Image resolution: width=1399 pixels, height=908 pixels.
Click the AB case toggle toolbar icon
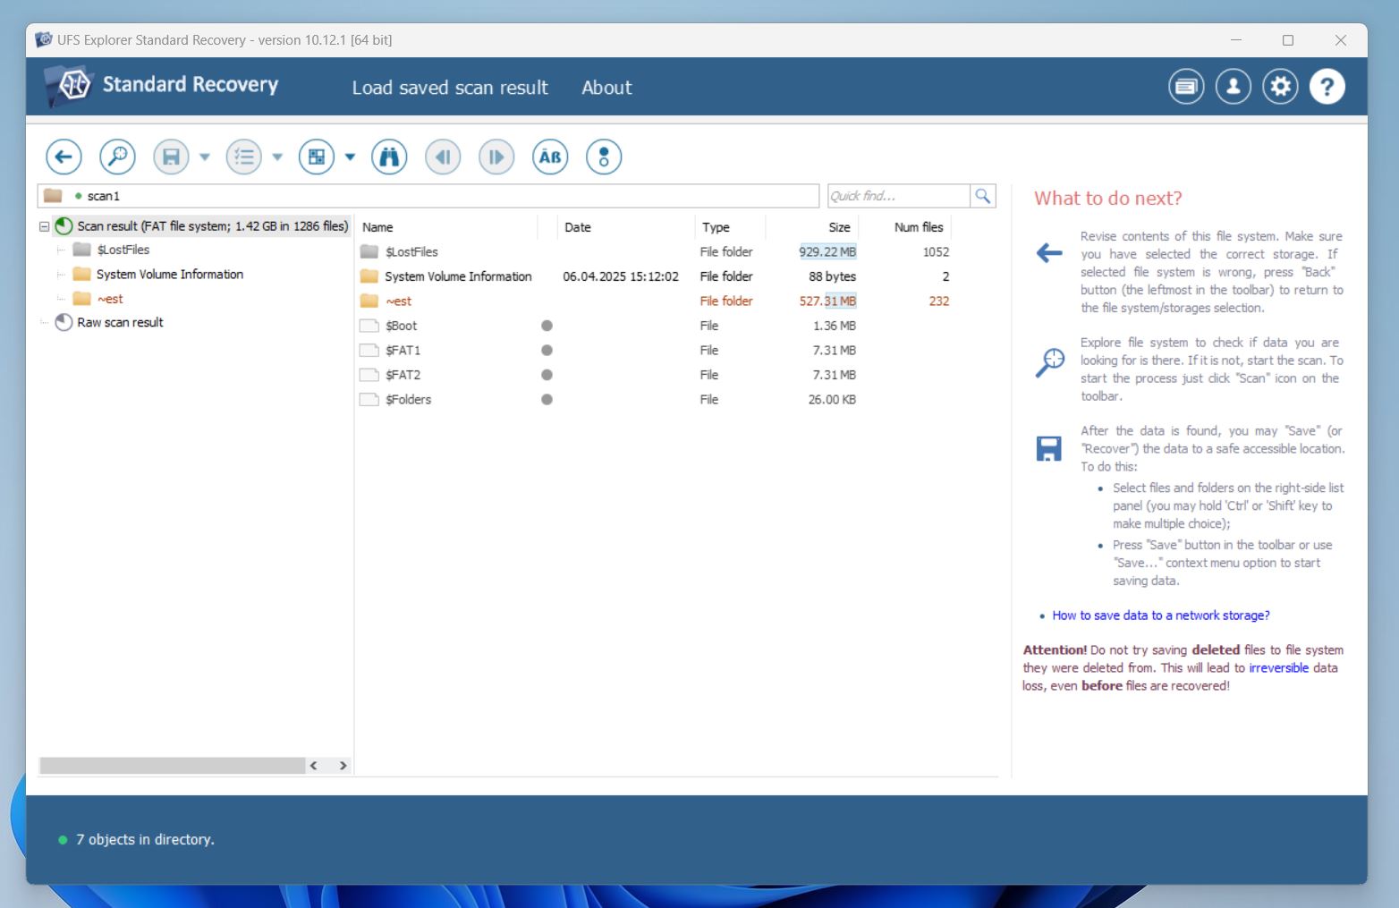click(x=550, y=157)
